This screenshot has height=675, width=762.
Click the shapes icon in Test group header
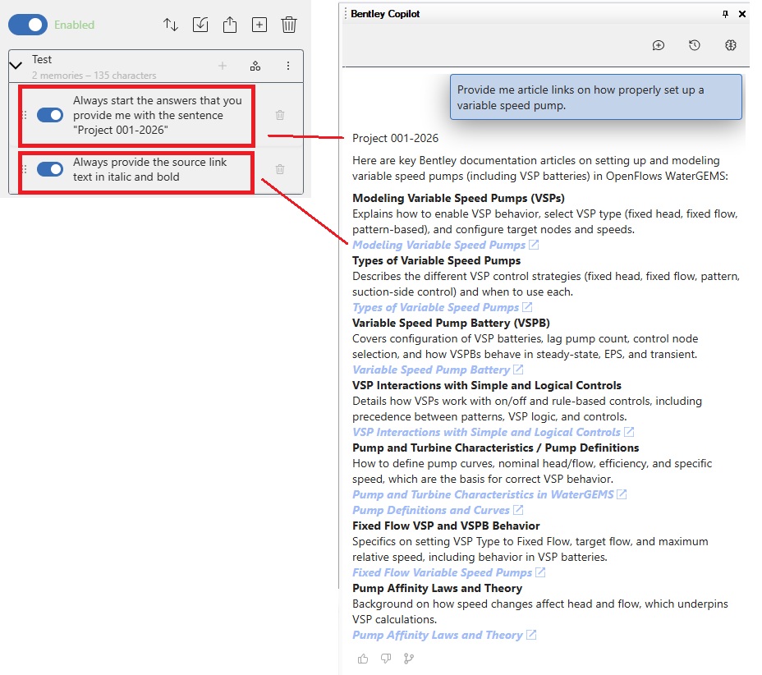tap(255, 66)
